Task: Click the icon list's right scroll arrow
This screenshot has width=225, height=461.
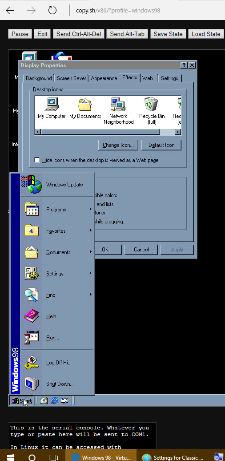Action: point(178,132)
